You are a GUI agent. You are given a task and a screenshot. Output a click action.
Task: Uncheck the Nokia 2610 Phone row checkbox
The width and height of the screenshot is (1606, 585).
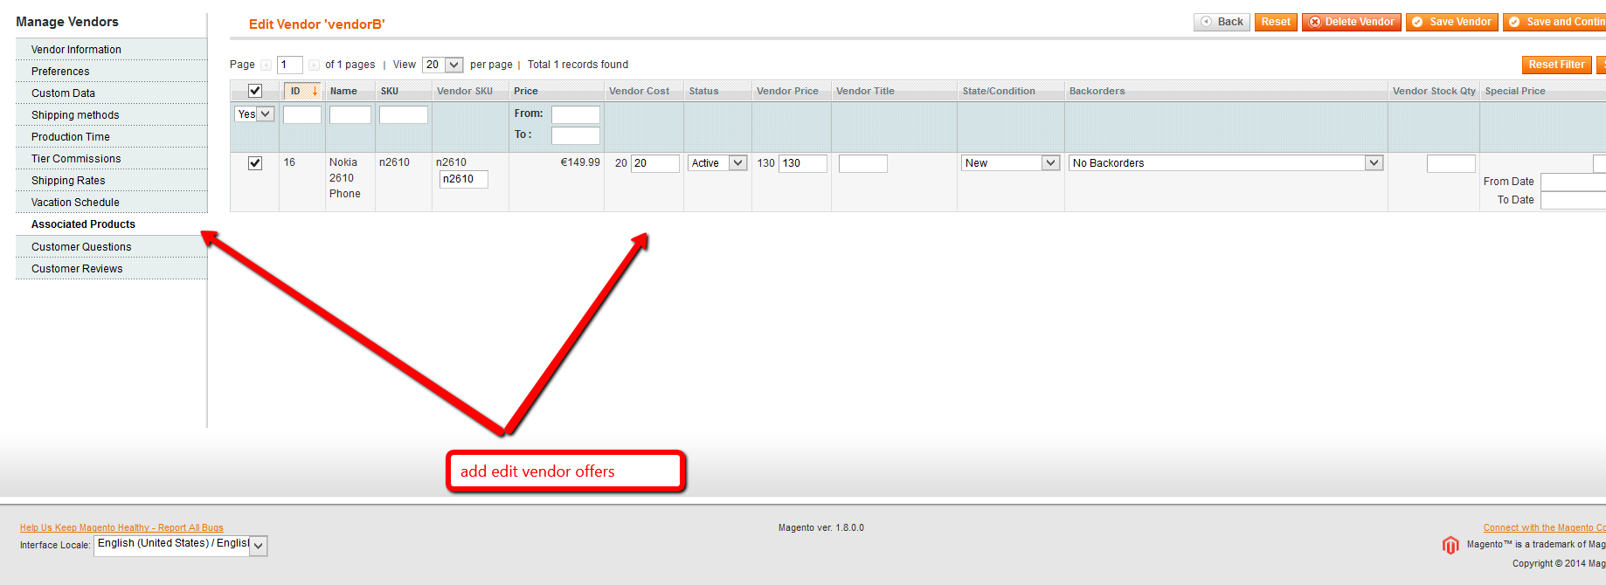pyautogui.click(x=255, y=163)
